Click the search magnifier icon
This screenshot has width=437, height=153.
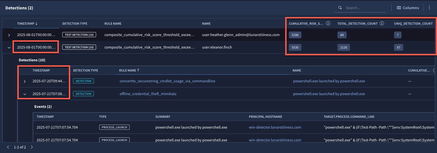(x=340, y=8)
